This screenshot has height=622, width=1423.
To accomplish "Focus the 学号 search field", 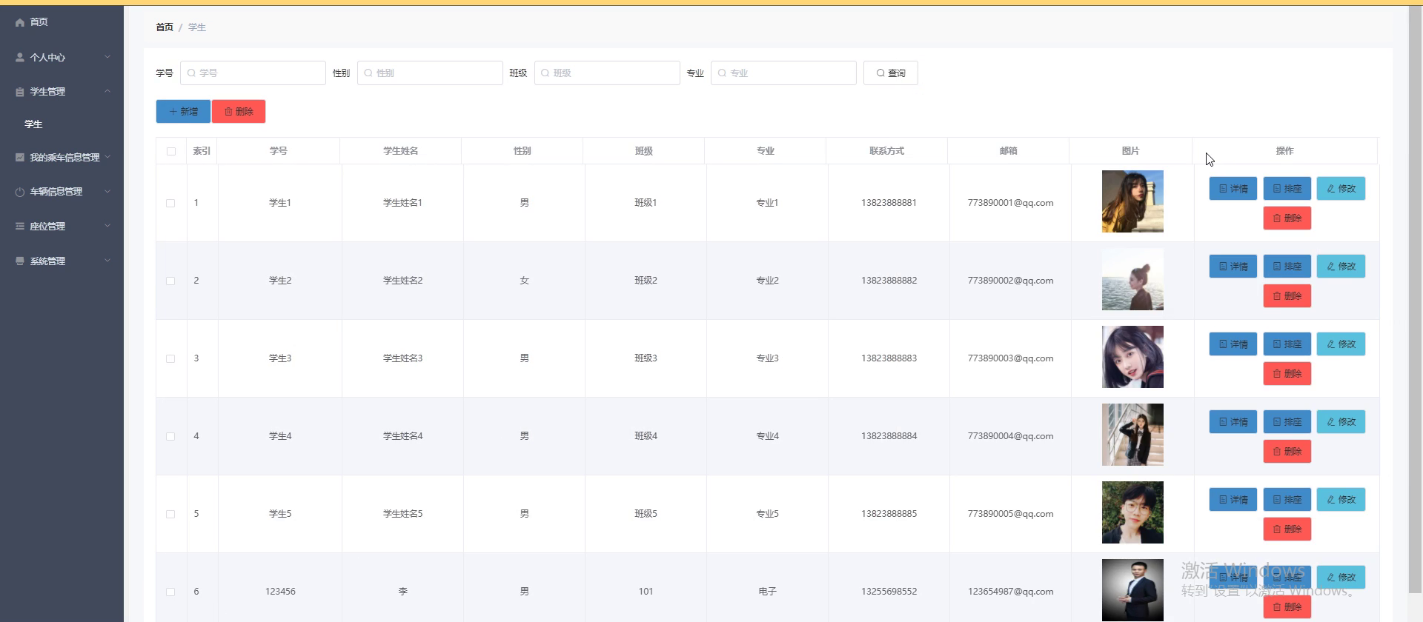I will 253,73.
